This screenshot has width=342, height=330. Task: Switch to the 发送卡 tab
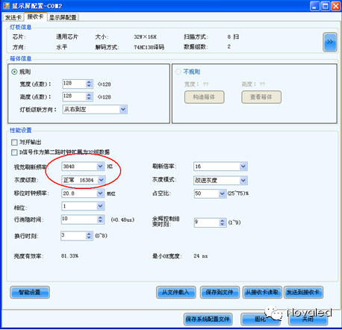click(13, 17)
